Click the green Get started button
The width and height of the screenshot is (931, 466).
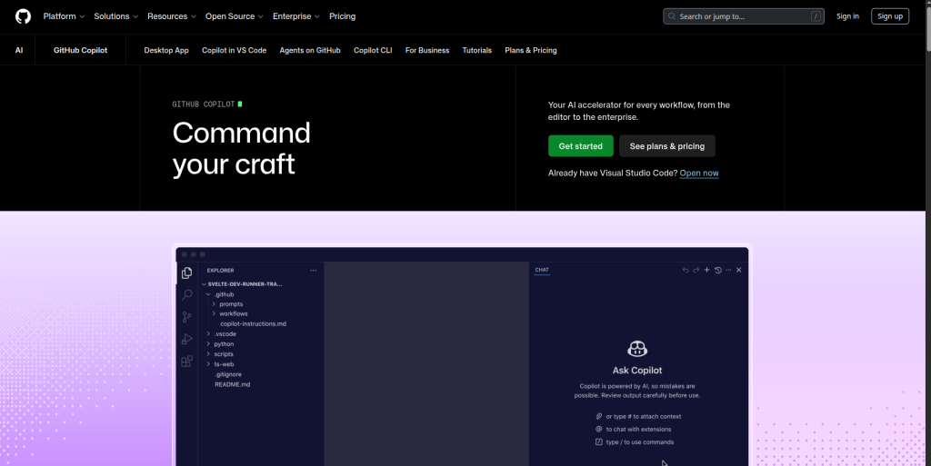point(581,146)
